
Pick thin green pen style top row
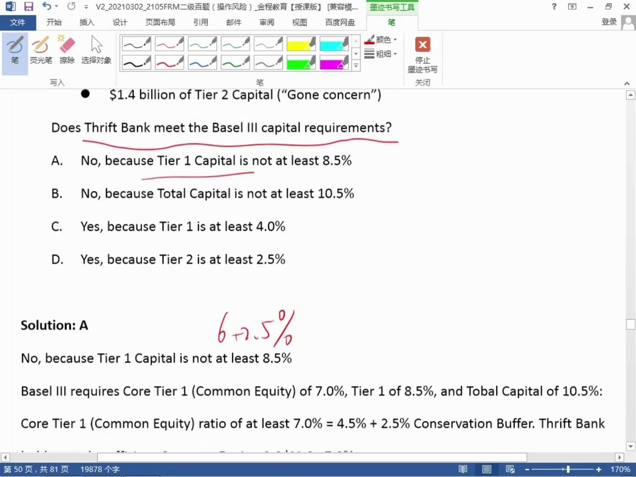pos(235,44)
